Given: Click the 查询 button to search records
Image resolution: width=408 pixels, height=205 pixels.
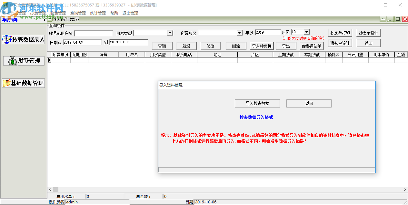Looking at the screenshot, I should [x=162, y=46].
